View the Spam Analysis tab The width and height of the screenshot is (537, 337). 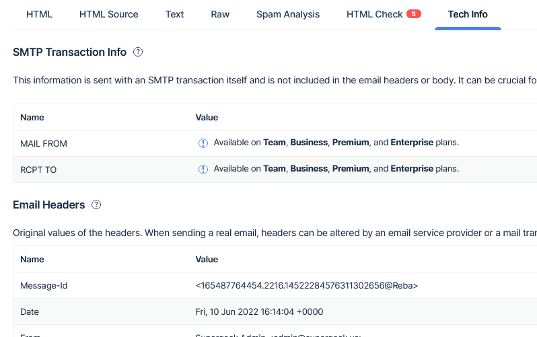(x=288, y=14)
